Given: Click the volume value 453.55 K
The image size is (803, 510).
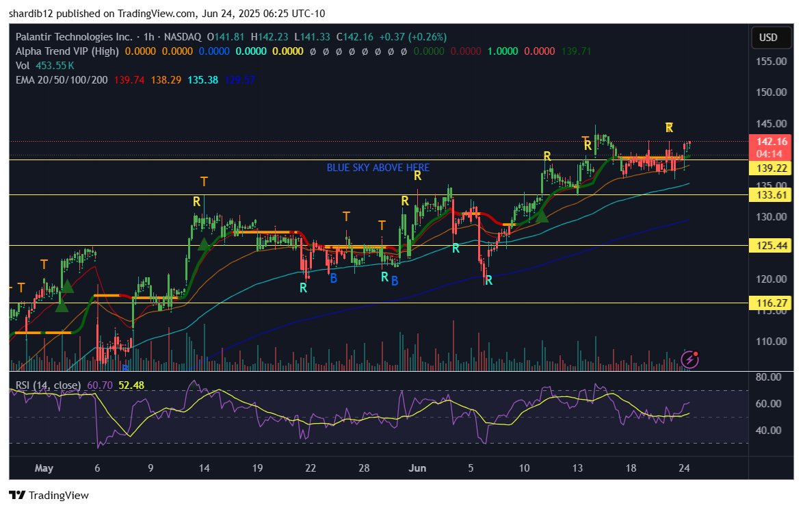Looking at the screenshot, I should (x=55, y=66).
